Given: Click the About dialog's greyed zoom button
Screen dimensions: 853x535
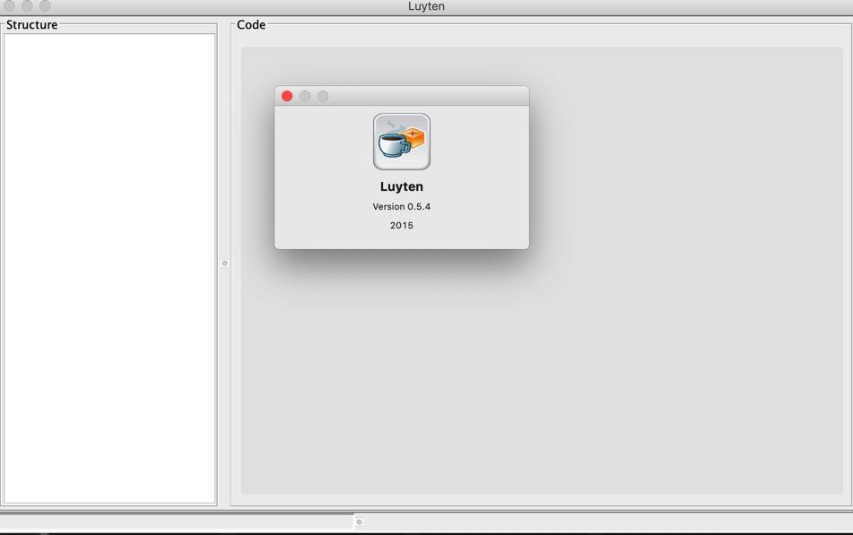Looking at the screenshot, I should tap(323, 96).
